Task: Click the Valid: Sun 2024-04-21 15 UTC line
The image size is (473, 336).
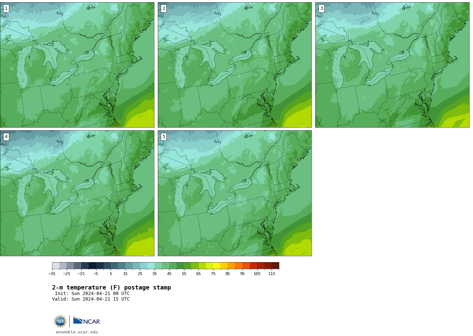Action: [91, 299]
